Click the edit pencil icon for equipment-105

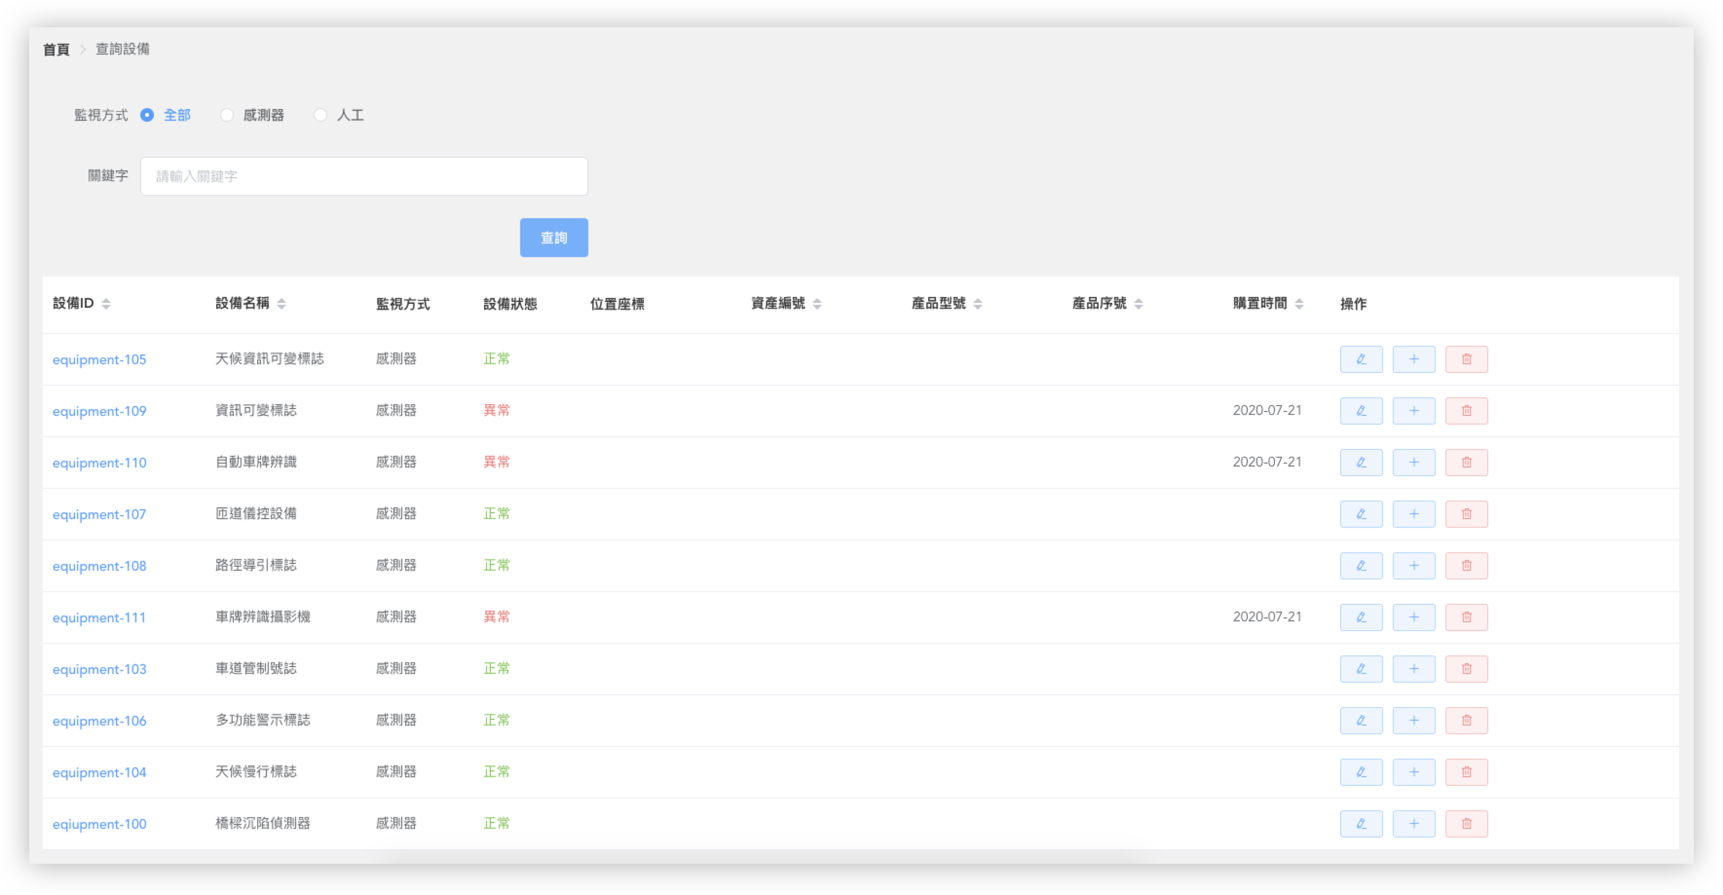1361,359
